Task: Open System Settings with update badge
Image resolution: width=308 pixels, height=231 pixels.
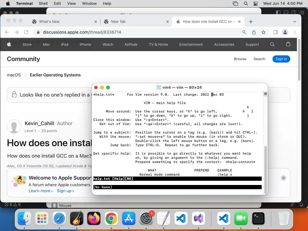Action: (146, 218)
